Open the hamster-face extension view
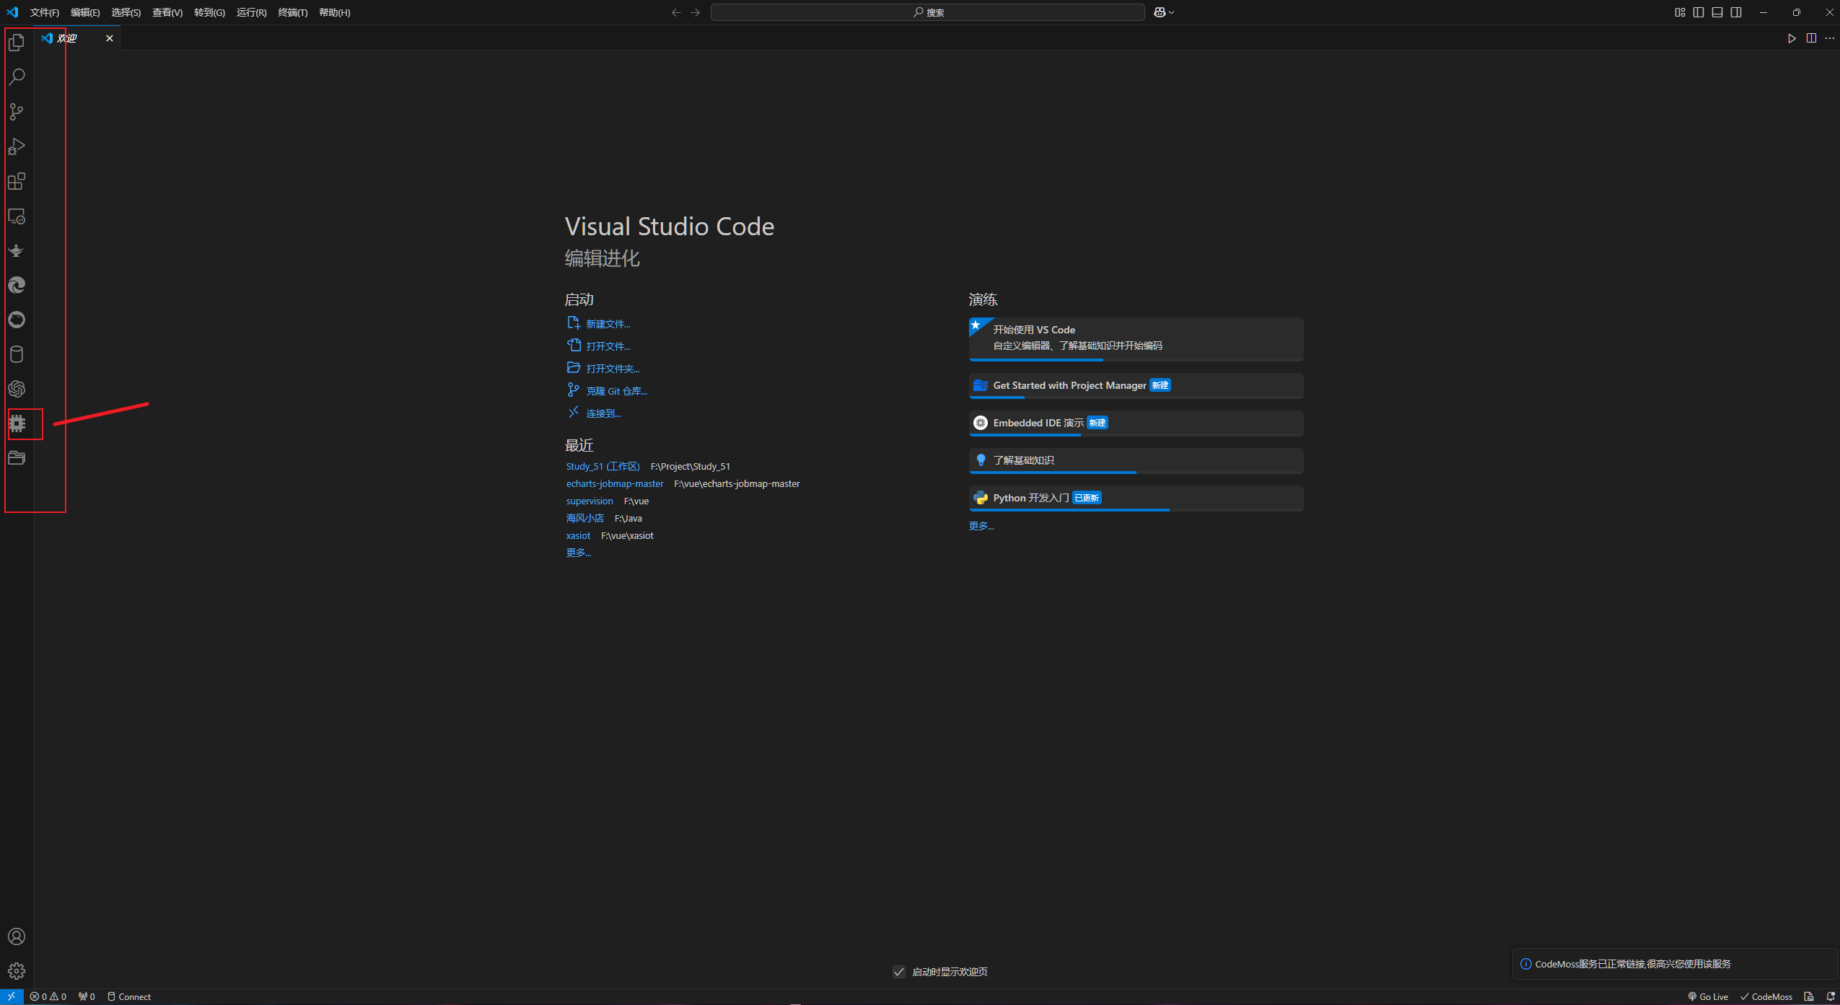This screenshot has height=1005, width=1840. pyautogui.click(x=17, y=320)
